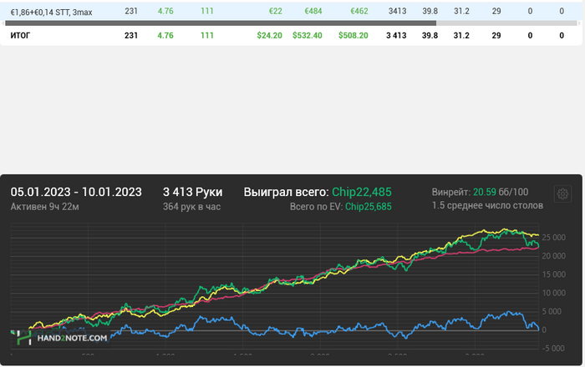The width and height of the screenshot is (585, 367).
Task: Click the 1.5 среднее число столов label
Action: pos(487,205)
